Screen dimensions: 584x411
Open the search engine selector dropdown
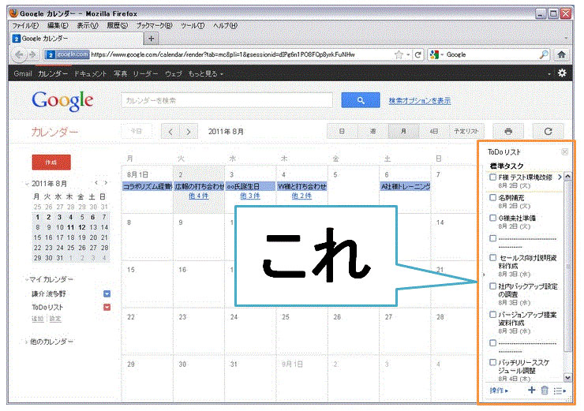[442, 54]
